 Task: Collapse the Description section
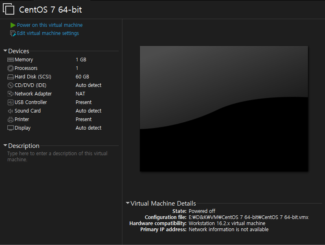point(5,145)
